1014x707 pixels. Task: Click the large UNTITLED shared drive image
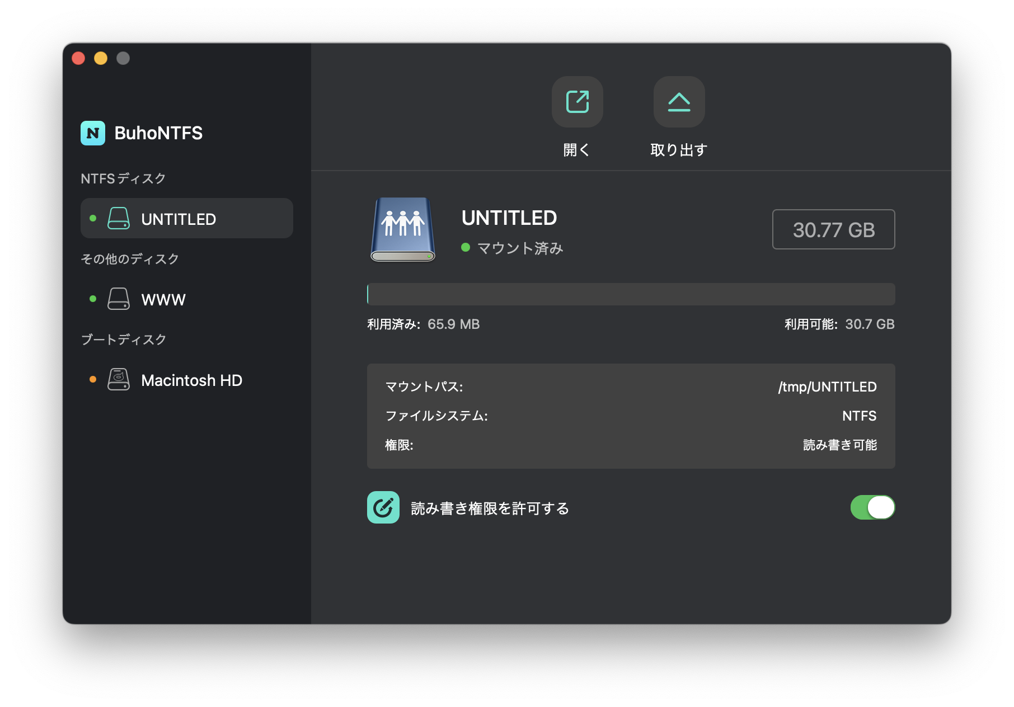click(403, 229)
